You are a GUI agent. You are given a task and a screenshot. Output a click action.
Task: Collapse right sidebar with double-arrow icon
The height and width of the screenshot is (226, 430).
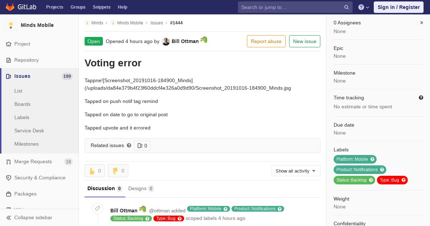coord(422,23)
